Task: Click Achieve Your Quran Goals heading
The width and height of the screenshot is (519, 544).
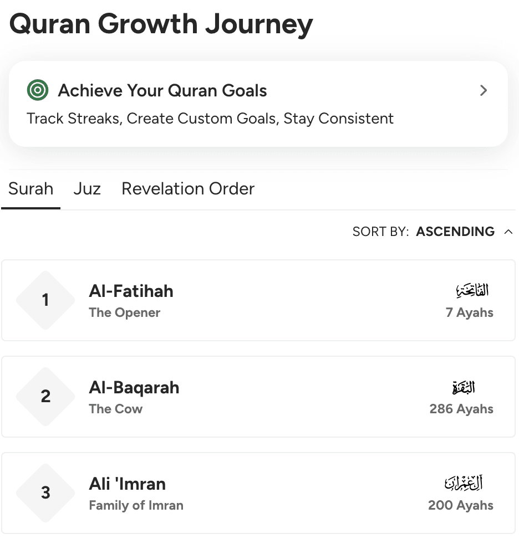Action: pos(162,91)
